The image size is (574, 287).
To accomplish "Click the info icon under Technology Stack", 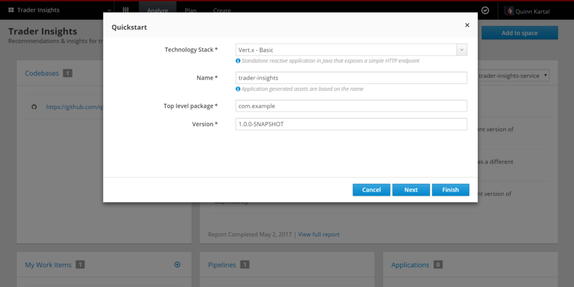I will click(x=238, y=61).
